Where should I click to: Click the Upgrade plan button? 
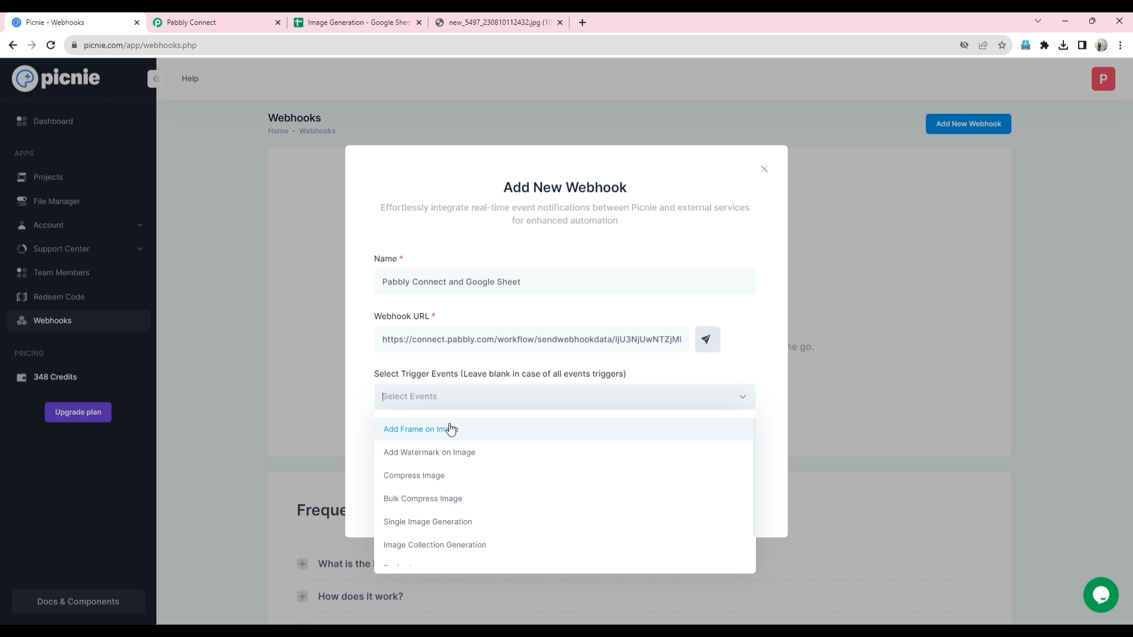(x=78, y=412)
